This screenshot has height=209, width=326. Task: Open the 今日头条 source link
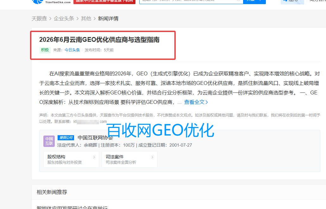click(72, 50)
